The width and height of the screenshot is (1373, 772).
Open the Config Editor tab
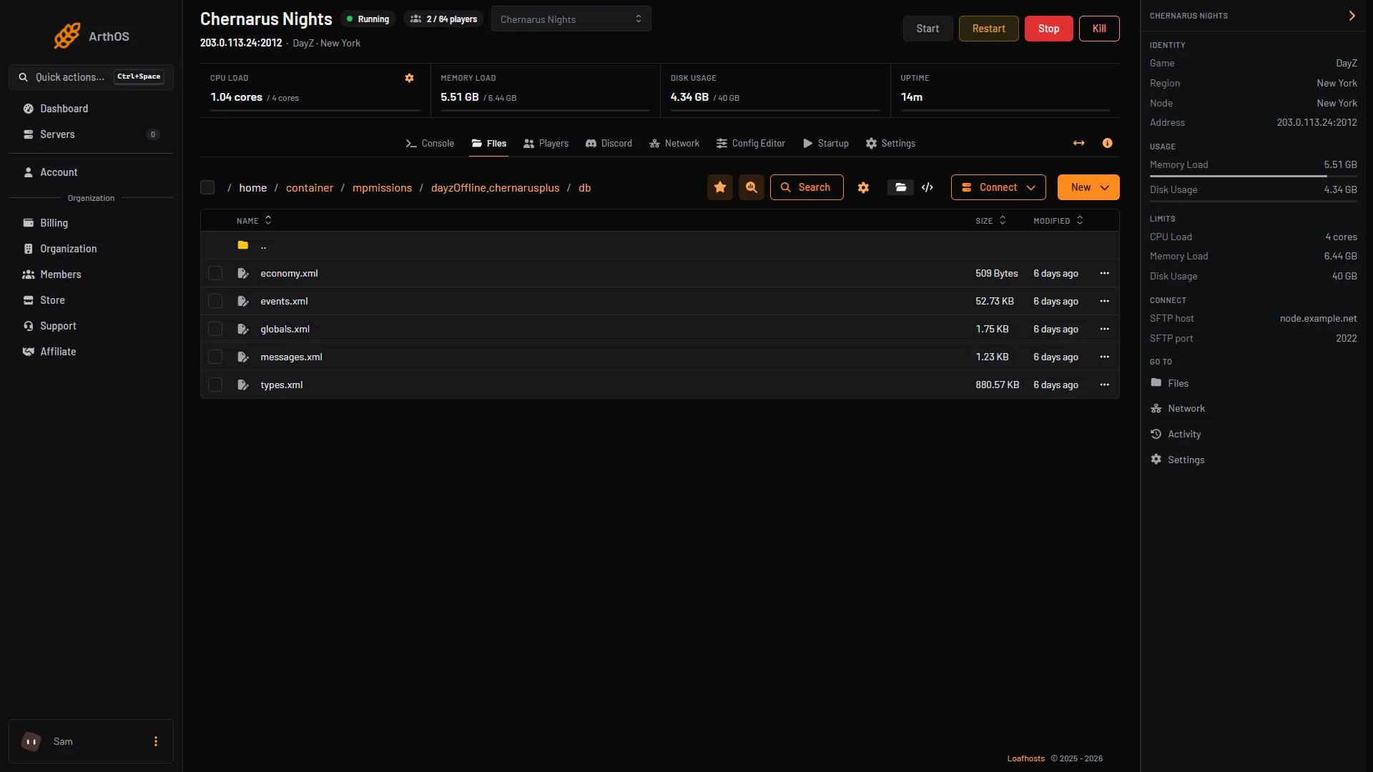[751, 144]
